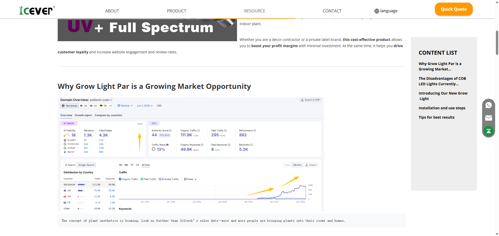
Task: Click the Export to PDF button
Action: [311, 100]
